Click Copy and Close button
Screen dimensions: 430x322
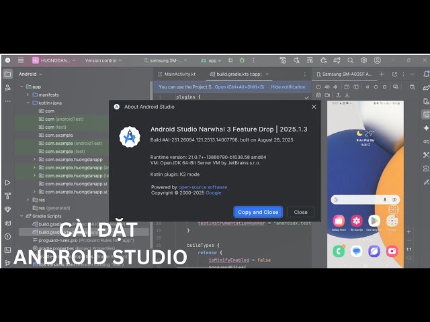tap(258, 212)
